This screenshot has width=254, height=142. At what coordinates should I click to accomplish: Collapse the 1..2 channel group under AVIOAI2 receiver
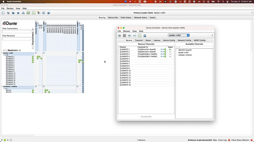pyautogui.click(x=4, y=88)
